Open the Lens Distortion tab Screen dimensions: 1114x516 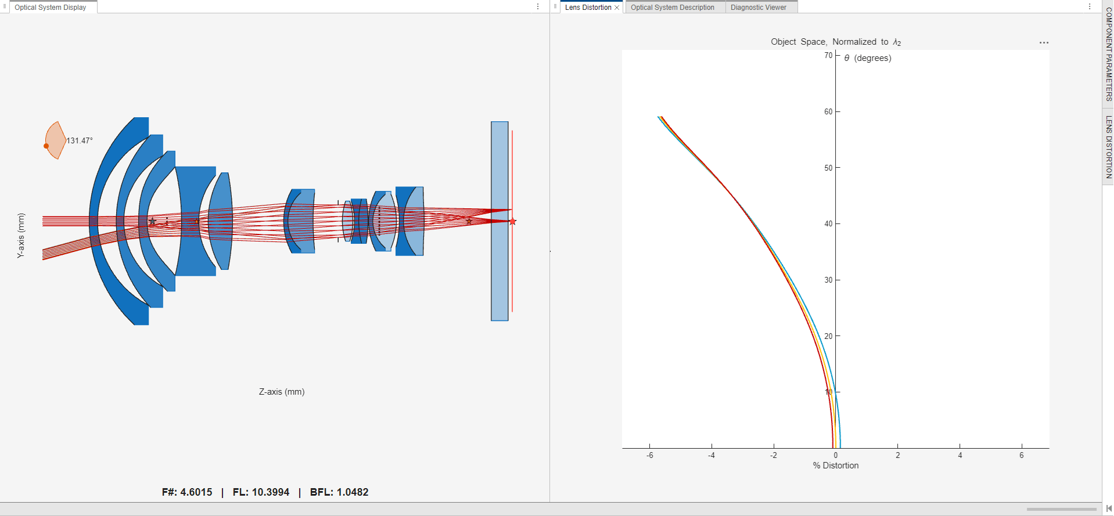(588, 8)
